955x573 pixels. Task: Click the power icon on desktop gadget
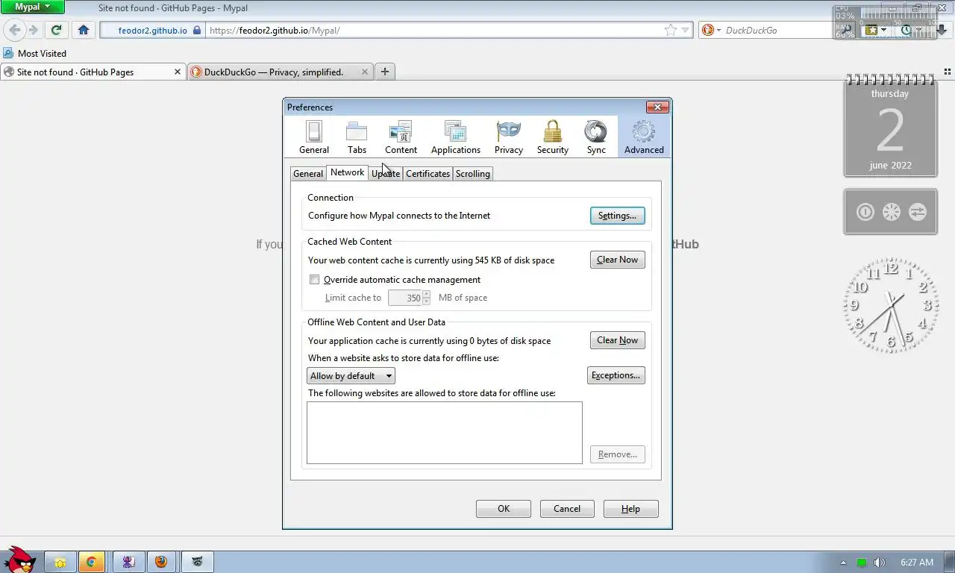[x=865, y=212]
